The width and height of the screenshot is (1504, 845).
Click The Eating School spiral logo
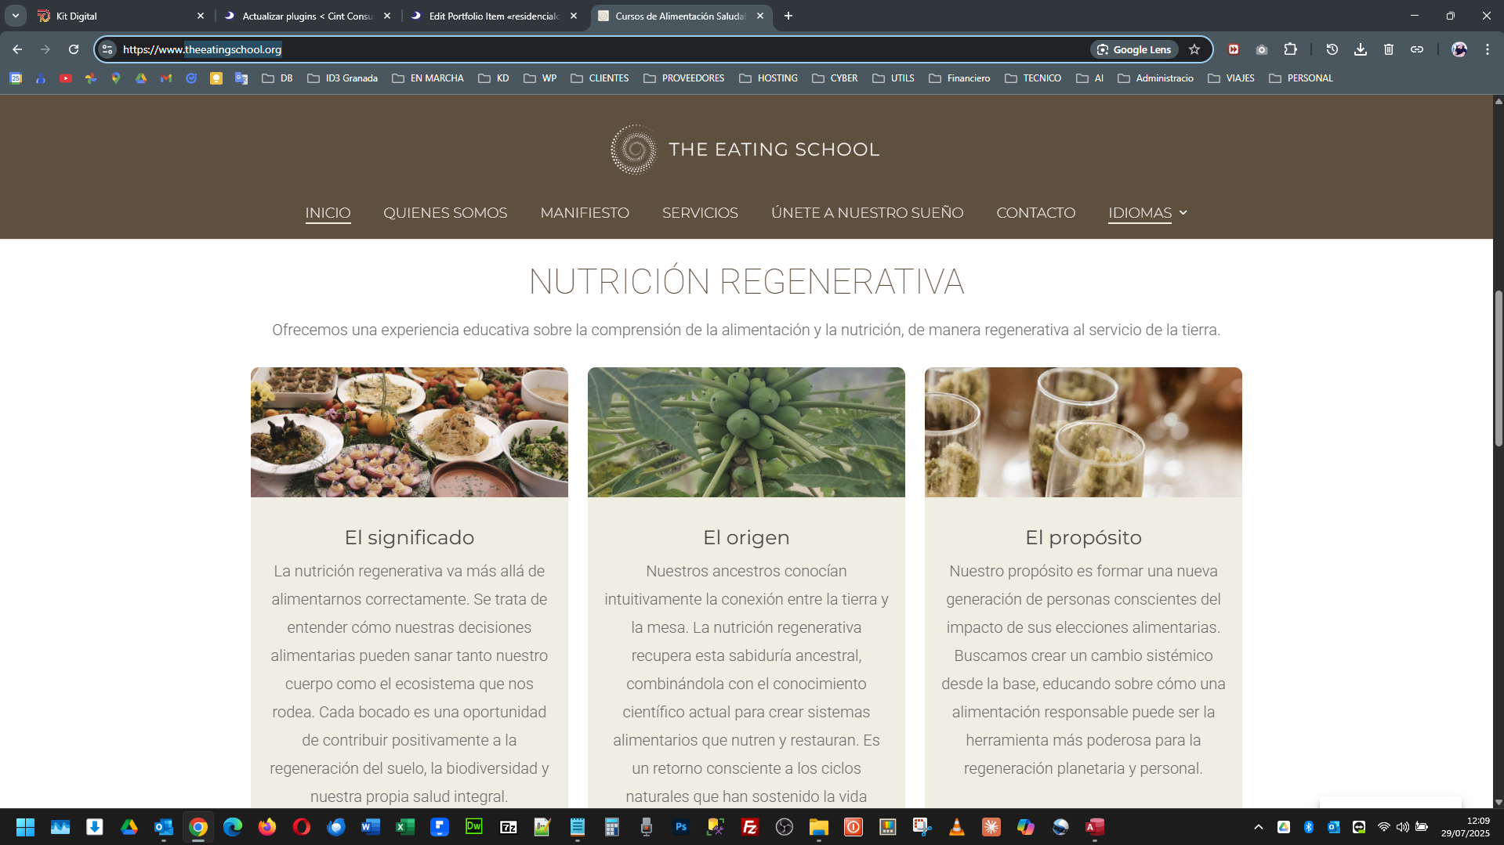pos(633,150)
